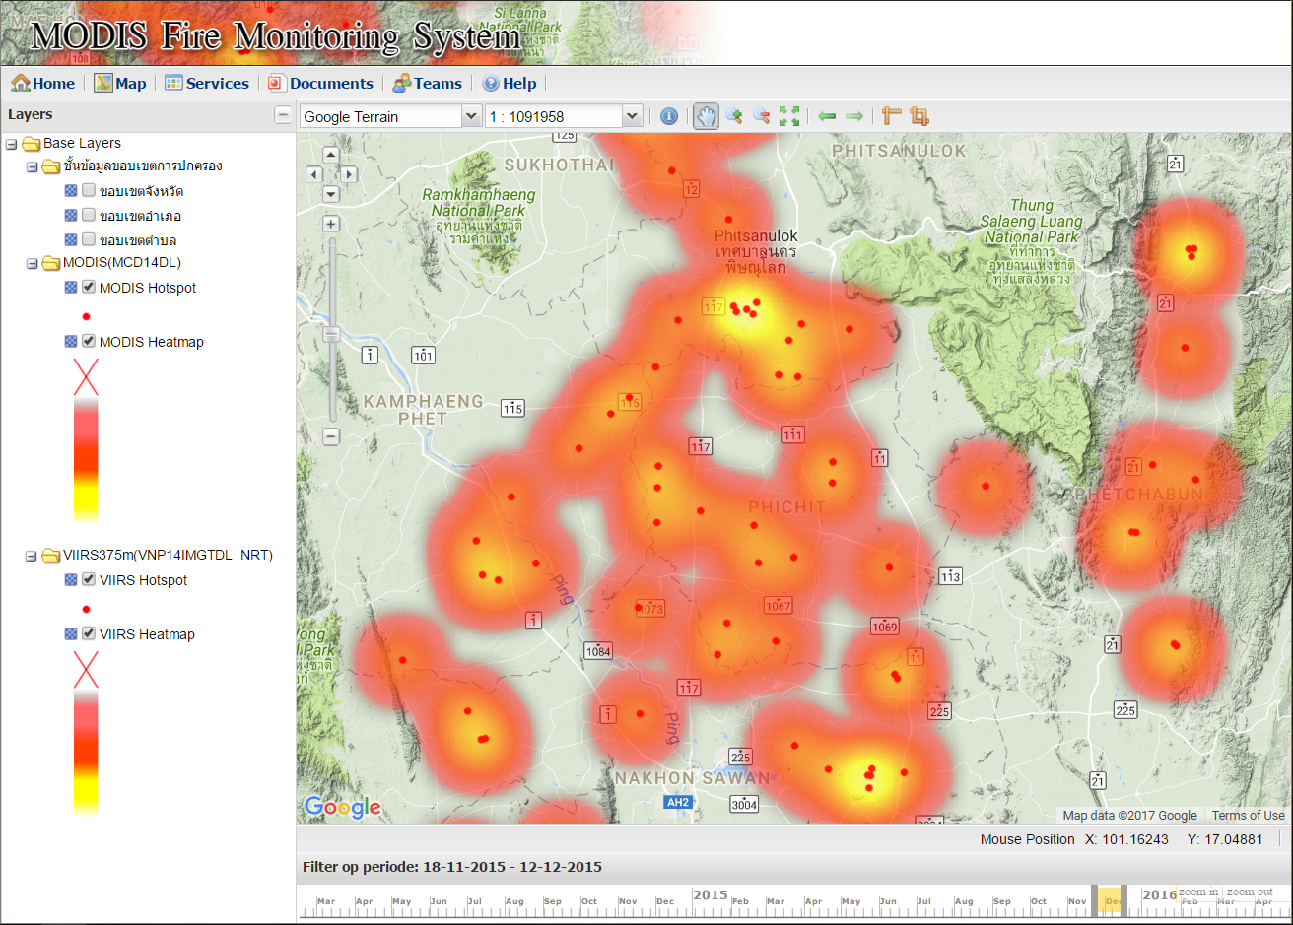Enable the ขอบเขตจังหวัด layer checkbox
This screenshot has width=1293, height=925.
(89, 190)
